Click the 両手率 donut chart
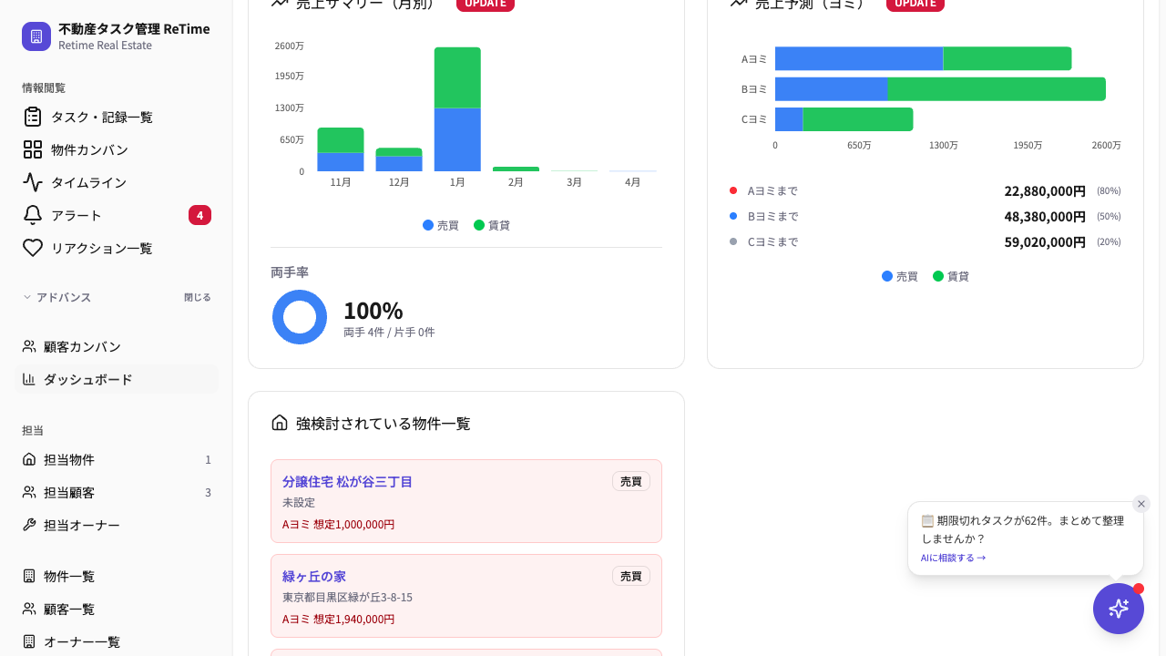The width and height of the screenshot is (1166, 656). tap(300, 317)
